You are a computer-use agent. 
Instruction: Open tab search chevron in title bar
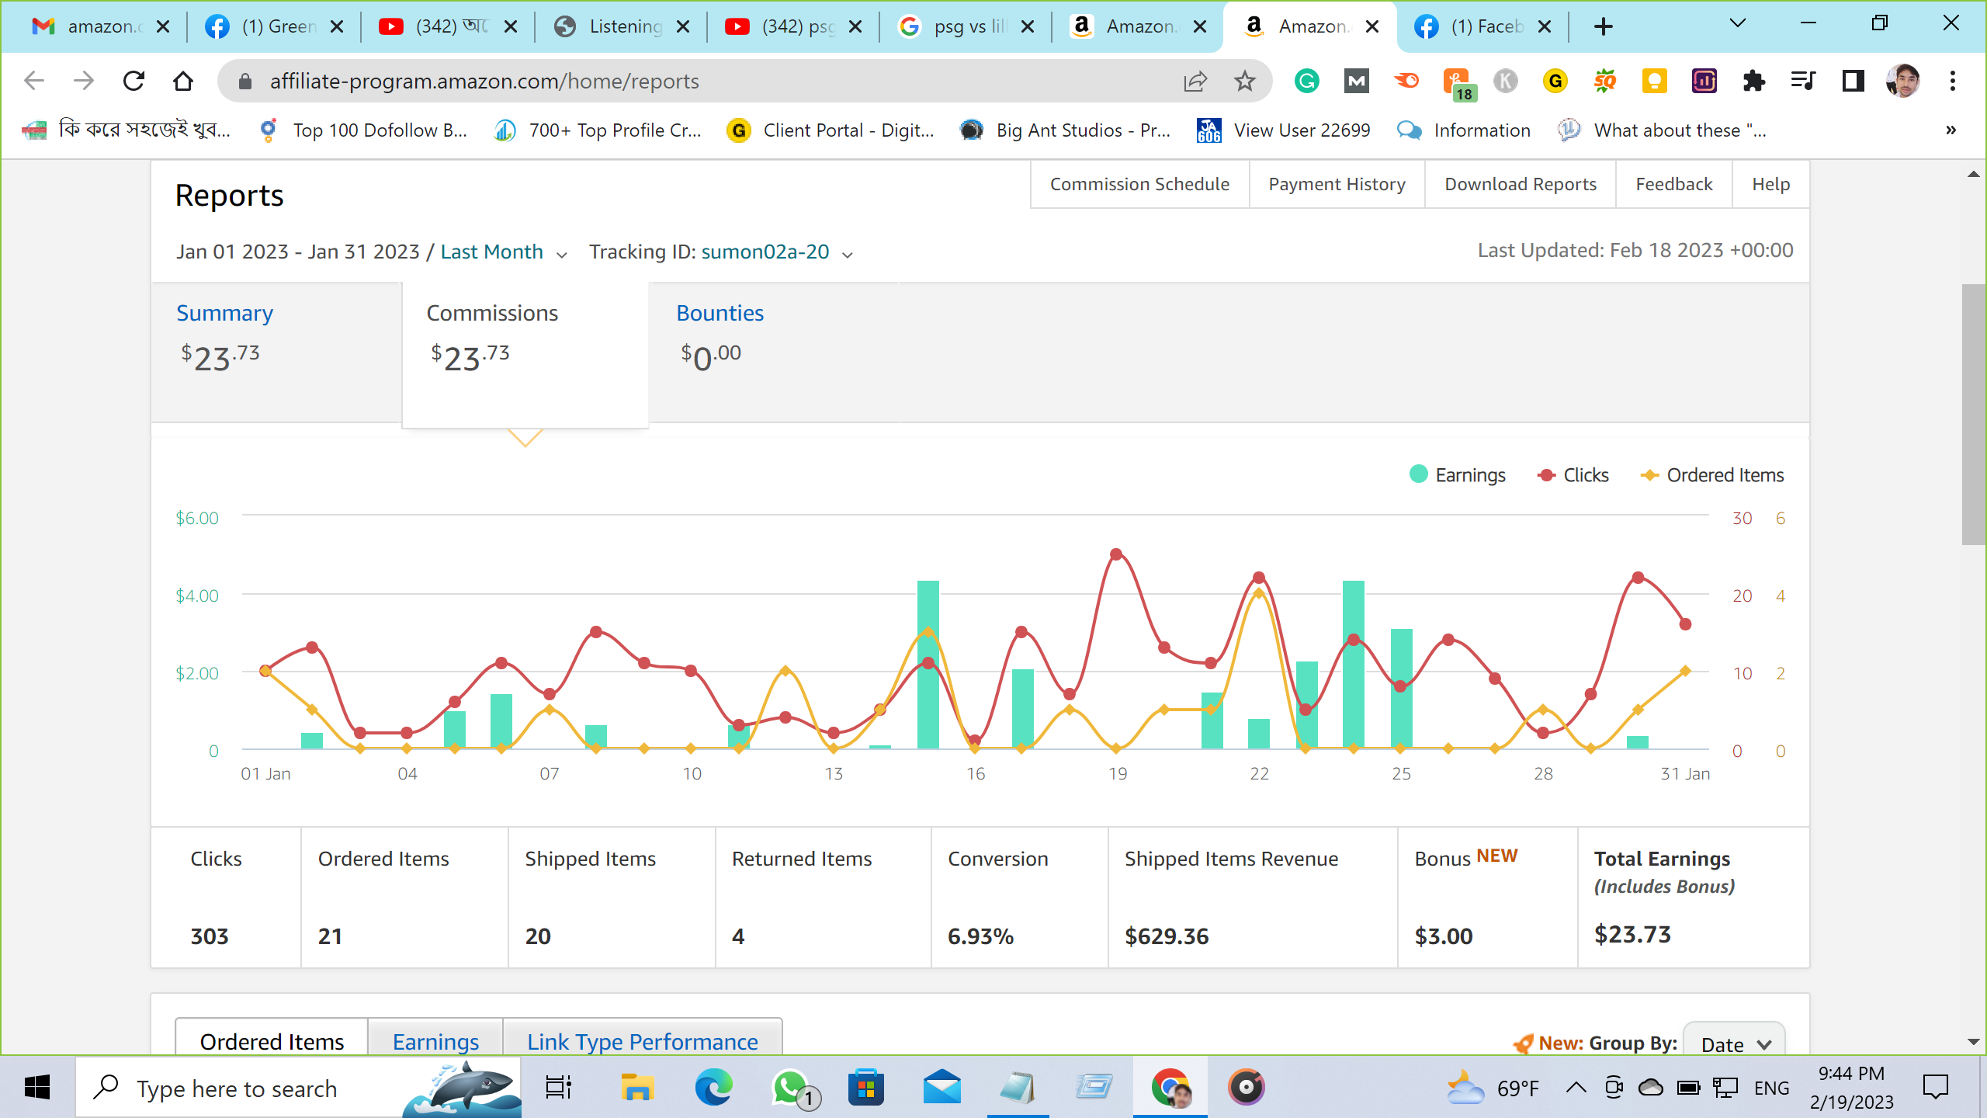point(1738,24)
